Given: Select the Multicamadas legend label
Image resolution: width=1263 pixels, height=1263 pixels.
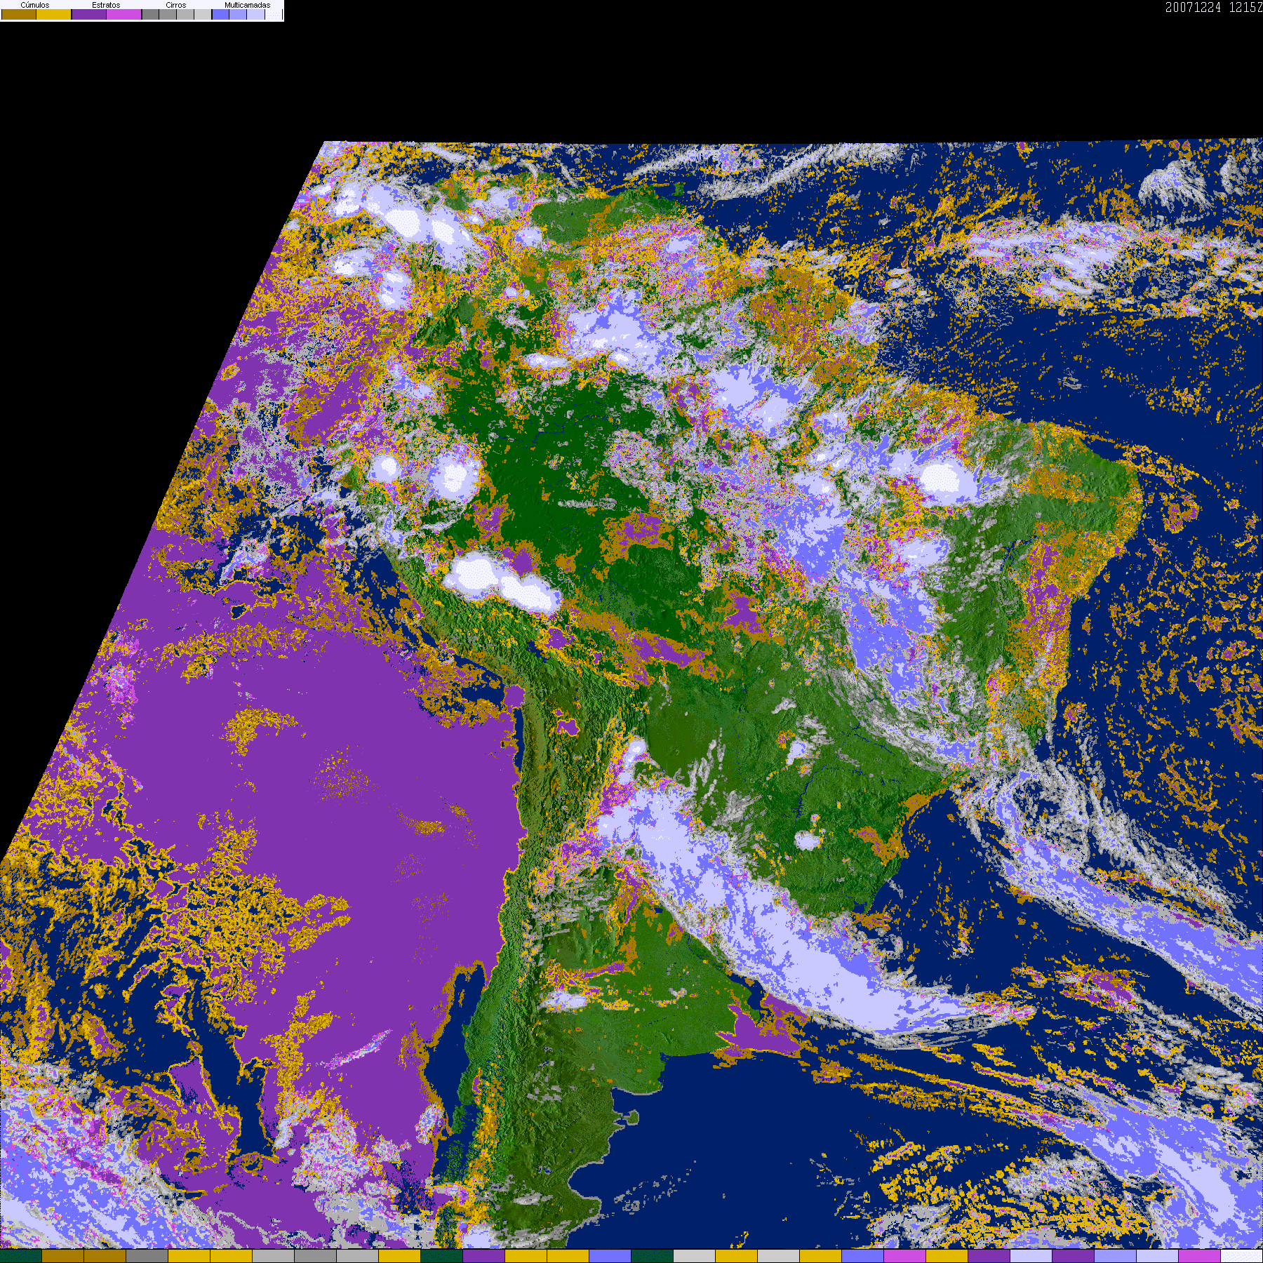Looking at the screenshot, I should [x=248, y=5].
